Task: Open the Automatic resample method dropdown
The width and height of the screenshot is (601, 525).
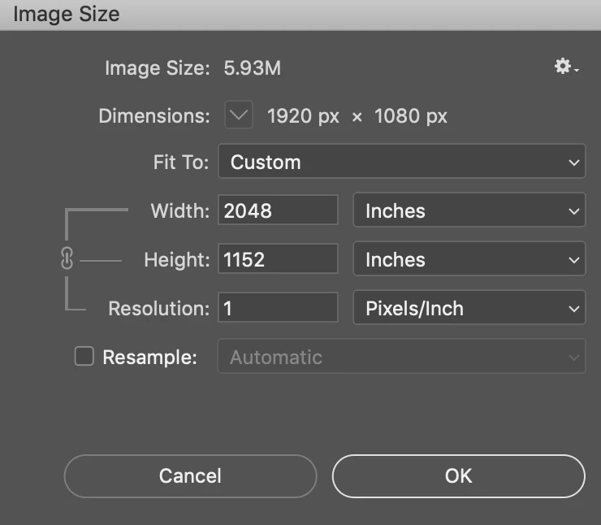Action: click(x=401, y=358)
